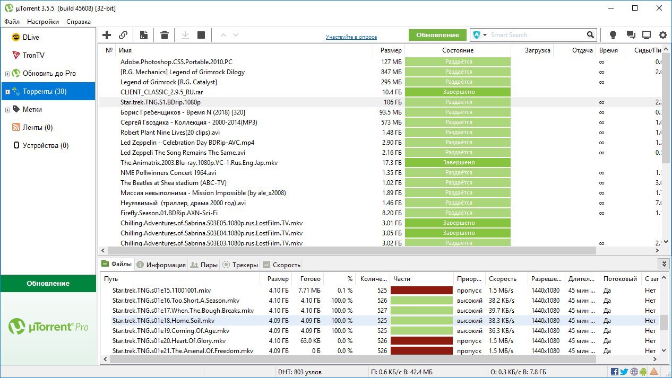Viewport: 672px width, 378px height.
Task: Click the Add Torrent from URL link icon
Action: (123, 35)
